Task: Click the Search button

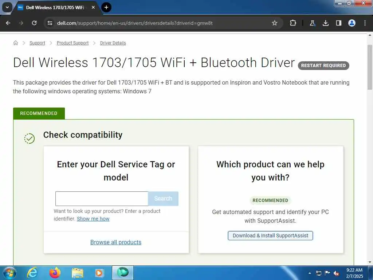Action: point(163,199)
